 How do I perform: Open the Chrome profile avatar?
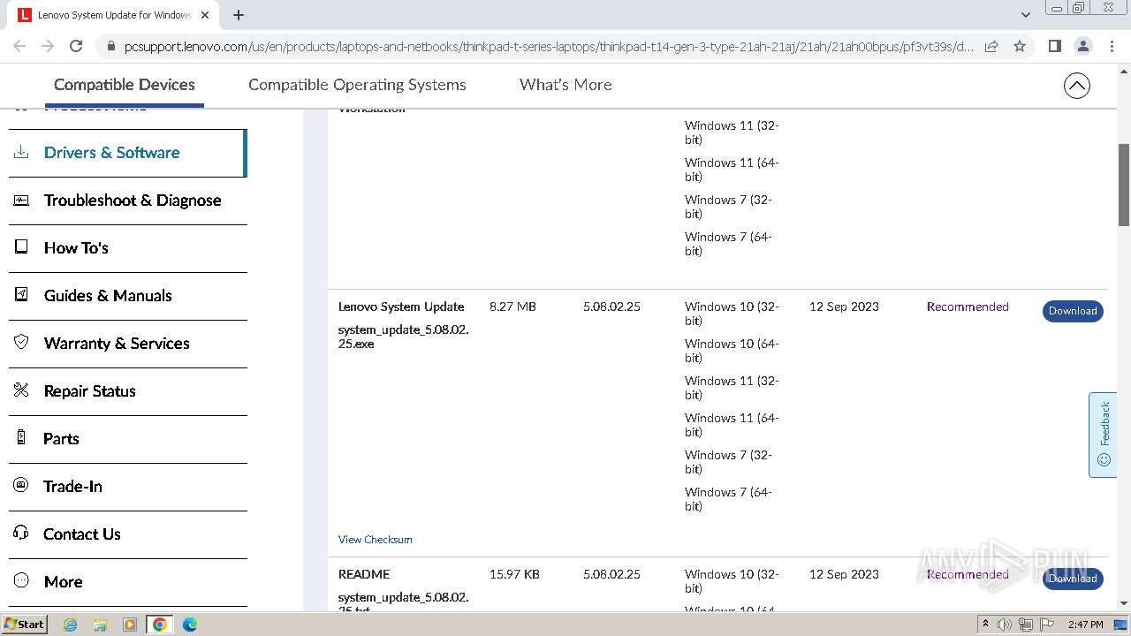pyautogui.click(x=1082, y=46)
